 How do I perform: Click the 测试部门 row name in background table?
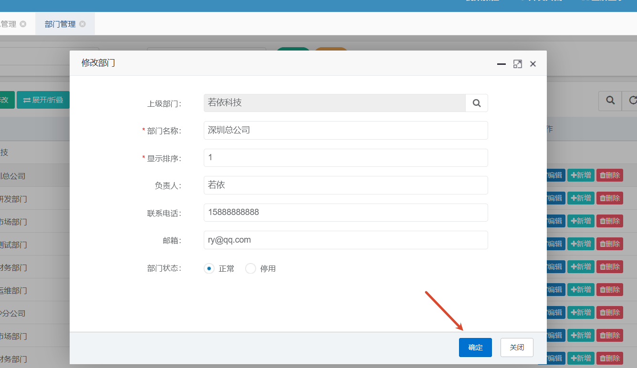(13, 245)
